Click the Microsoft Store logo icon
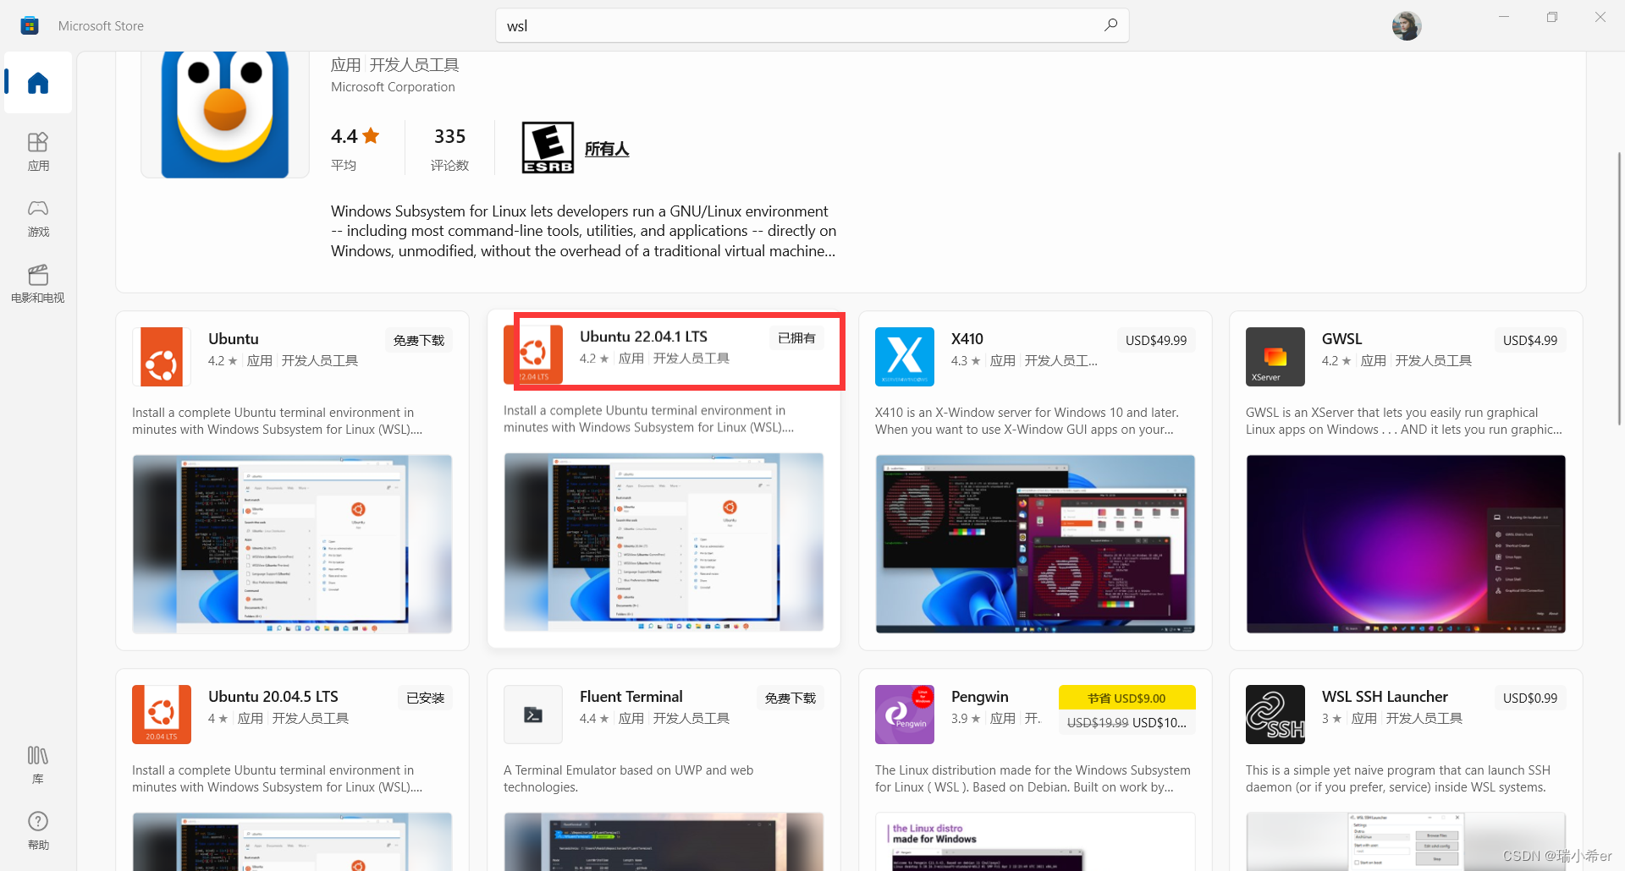 click(x=30, y=25)
